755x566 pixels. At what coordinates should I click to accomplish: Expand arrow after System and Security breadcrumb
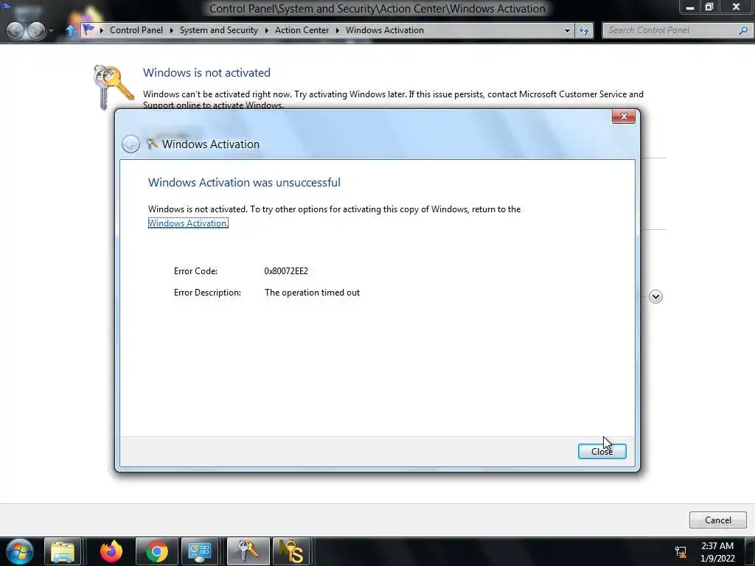(266, 30)
